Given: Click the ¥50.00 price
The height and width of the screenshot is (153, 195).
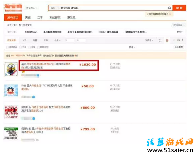Looking at the screenshot, I should (x=88, y=86).
